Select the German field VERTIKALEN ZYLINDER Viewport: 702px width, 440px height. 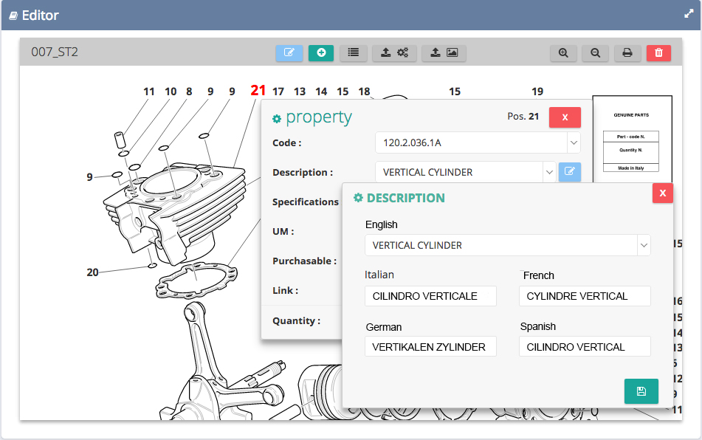pos(430,346)
